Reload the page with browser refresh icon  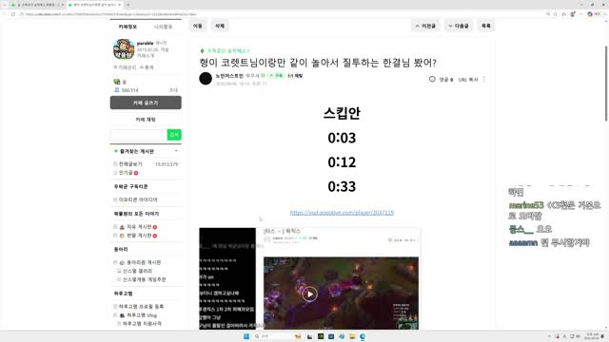coord(13,14)
